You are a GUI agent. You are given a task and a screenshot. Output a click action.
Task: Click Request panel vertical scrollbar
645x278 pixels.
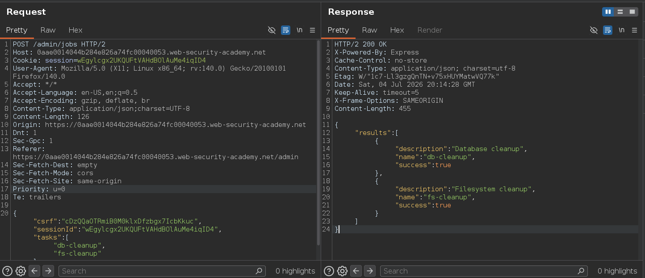[318, 143]
